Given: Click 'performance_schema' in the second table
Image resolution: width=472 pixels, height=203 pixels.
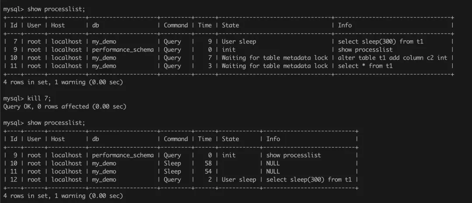Looking at the screenshot, I should [122, 155].
